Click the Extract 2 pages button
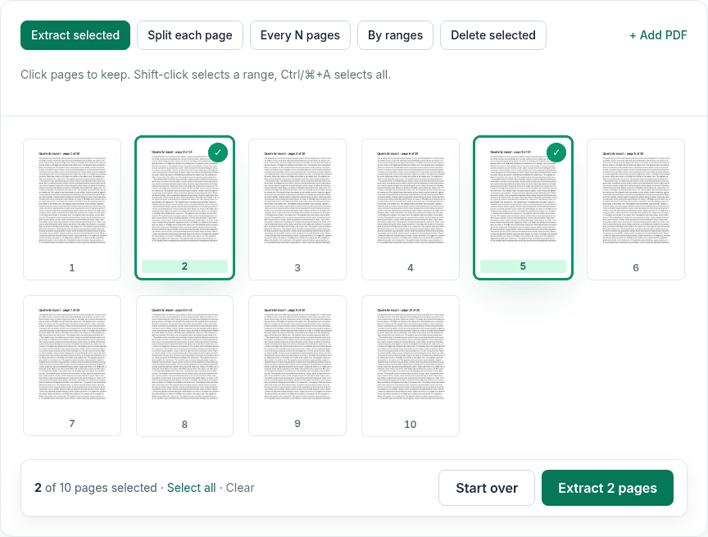The height and width of the screenshot is (537, 708). (607, 488)
